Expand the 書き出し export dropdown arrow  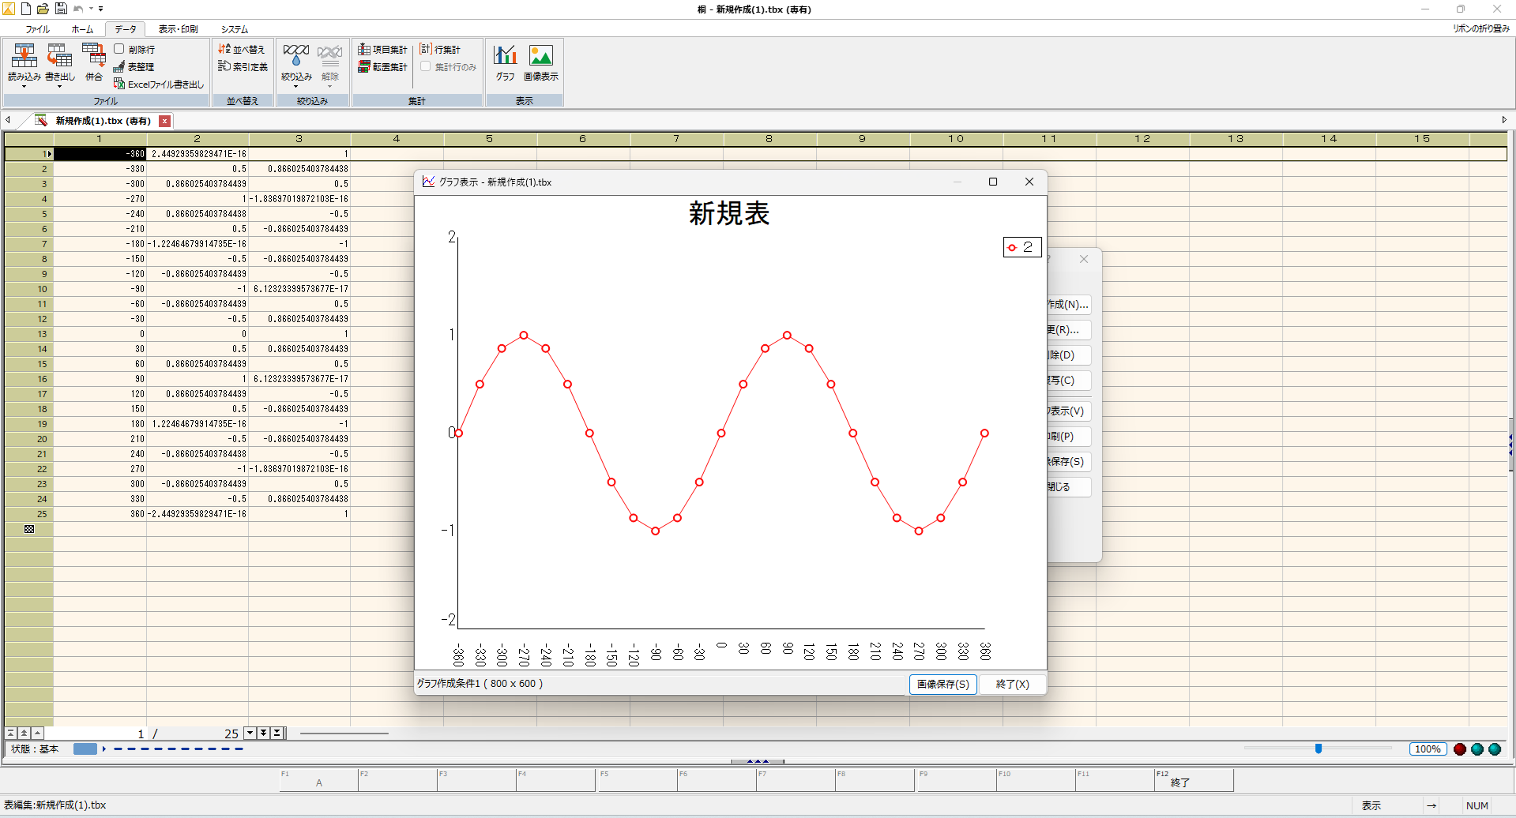60,86
